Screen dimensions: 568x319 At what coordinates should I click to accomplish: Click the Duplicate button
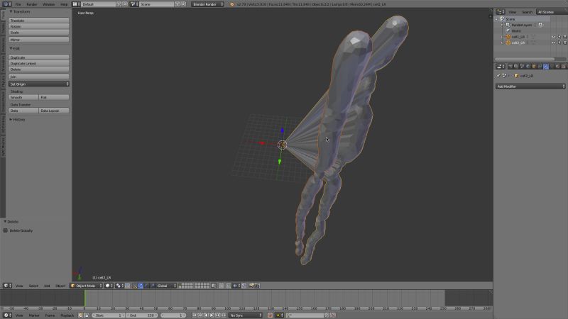click(x=39, y=57)
